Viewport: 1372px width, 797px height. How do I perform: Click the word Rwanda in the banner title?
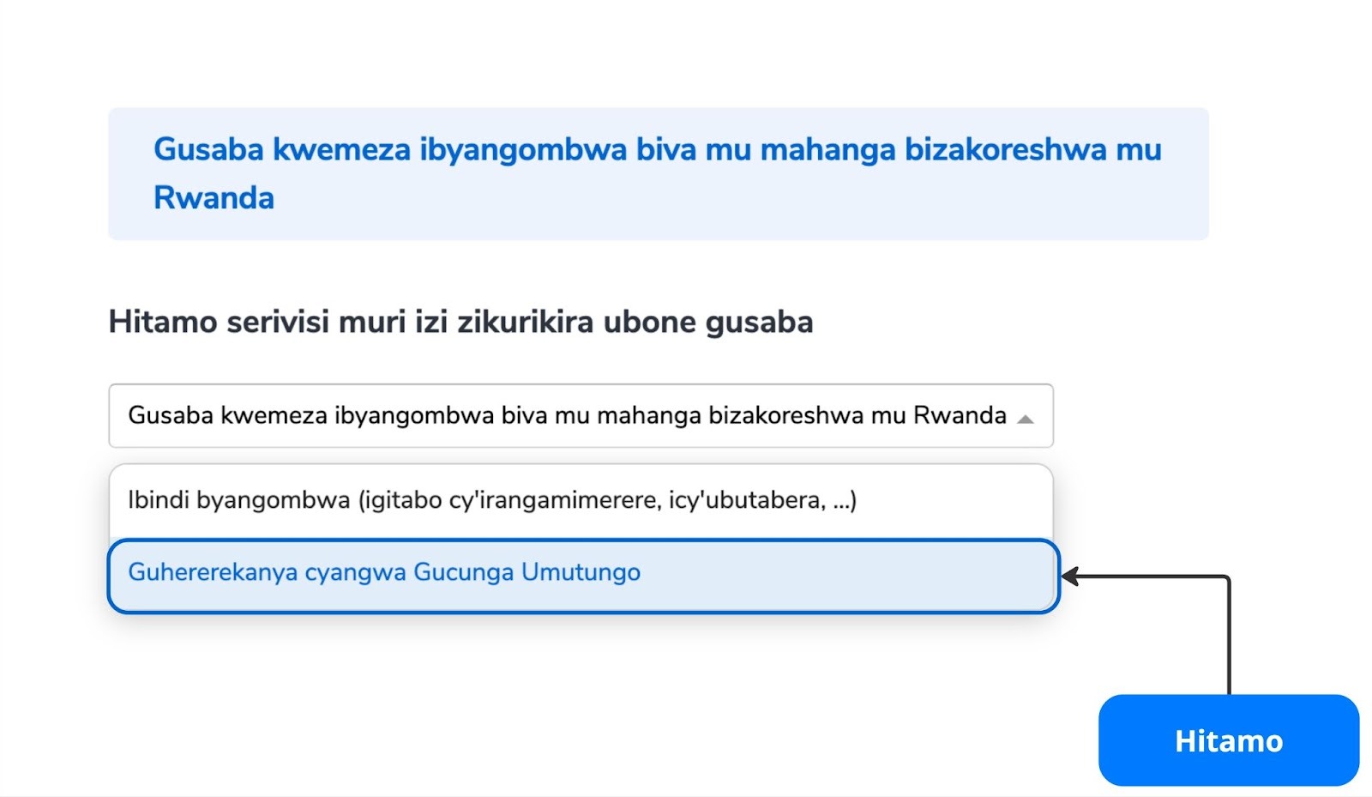click(x=214, y=197)
